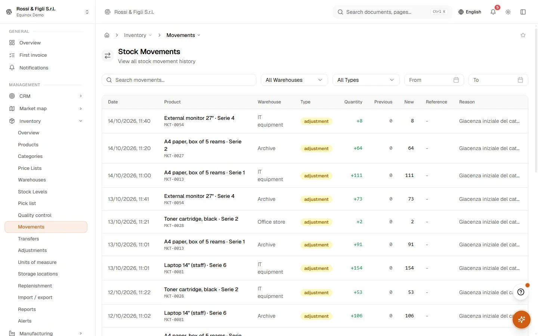Collapse the Inventory sidebar section
The height and width of the screenshot is (336, 538).
click(x=81, y=121)
